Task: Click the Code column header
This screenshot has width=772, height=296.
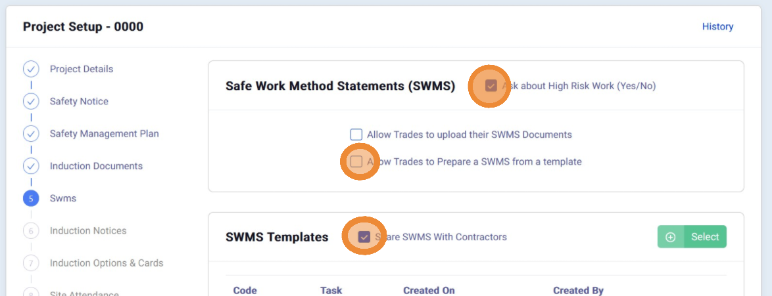Action: [x=245, y=290]
